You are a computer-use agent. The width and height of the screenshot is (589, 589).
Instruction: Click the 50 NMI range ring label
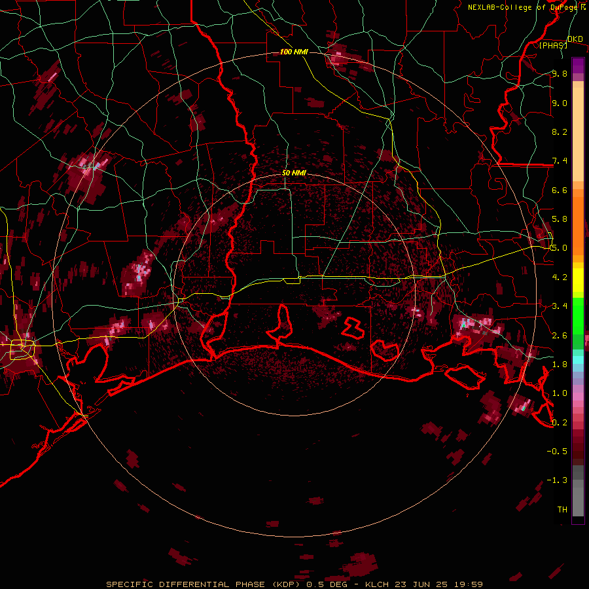(x=294, y=173)
